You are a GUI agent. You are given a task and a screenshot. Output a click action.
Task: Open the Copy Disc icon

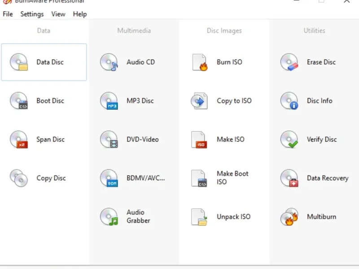(x=19, y=178)
